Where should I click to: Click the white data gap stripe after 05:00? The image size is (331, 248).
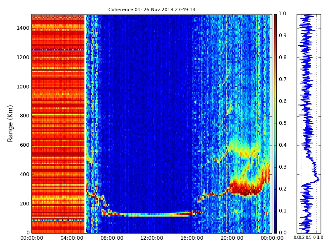pos(85,124)
